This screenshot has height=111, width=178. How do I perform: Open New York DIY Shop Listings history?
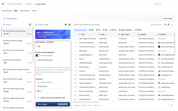click(x=17, y=80)
